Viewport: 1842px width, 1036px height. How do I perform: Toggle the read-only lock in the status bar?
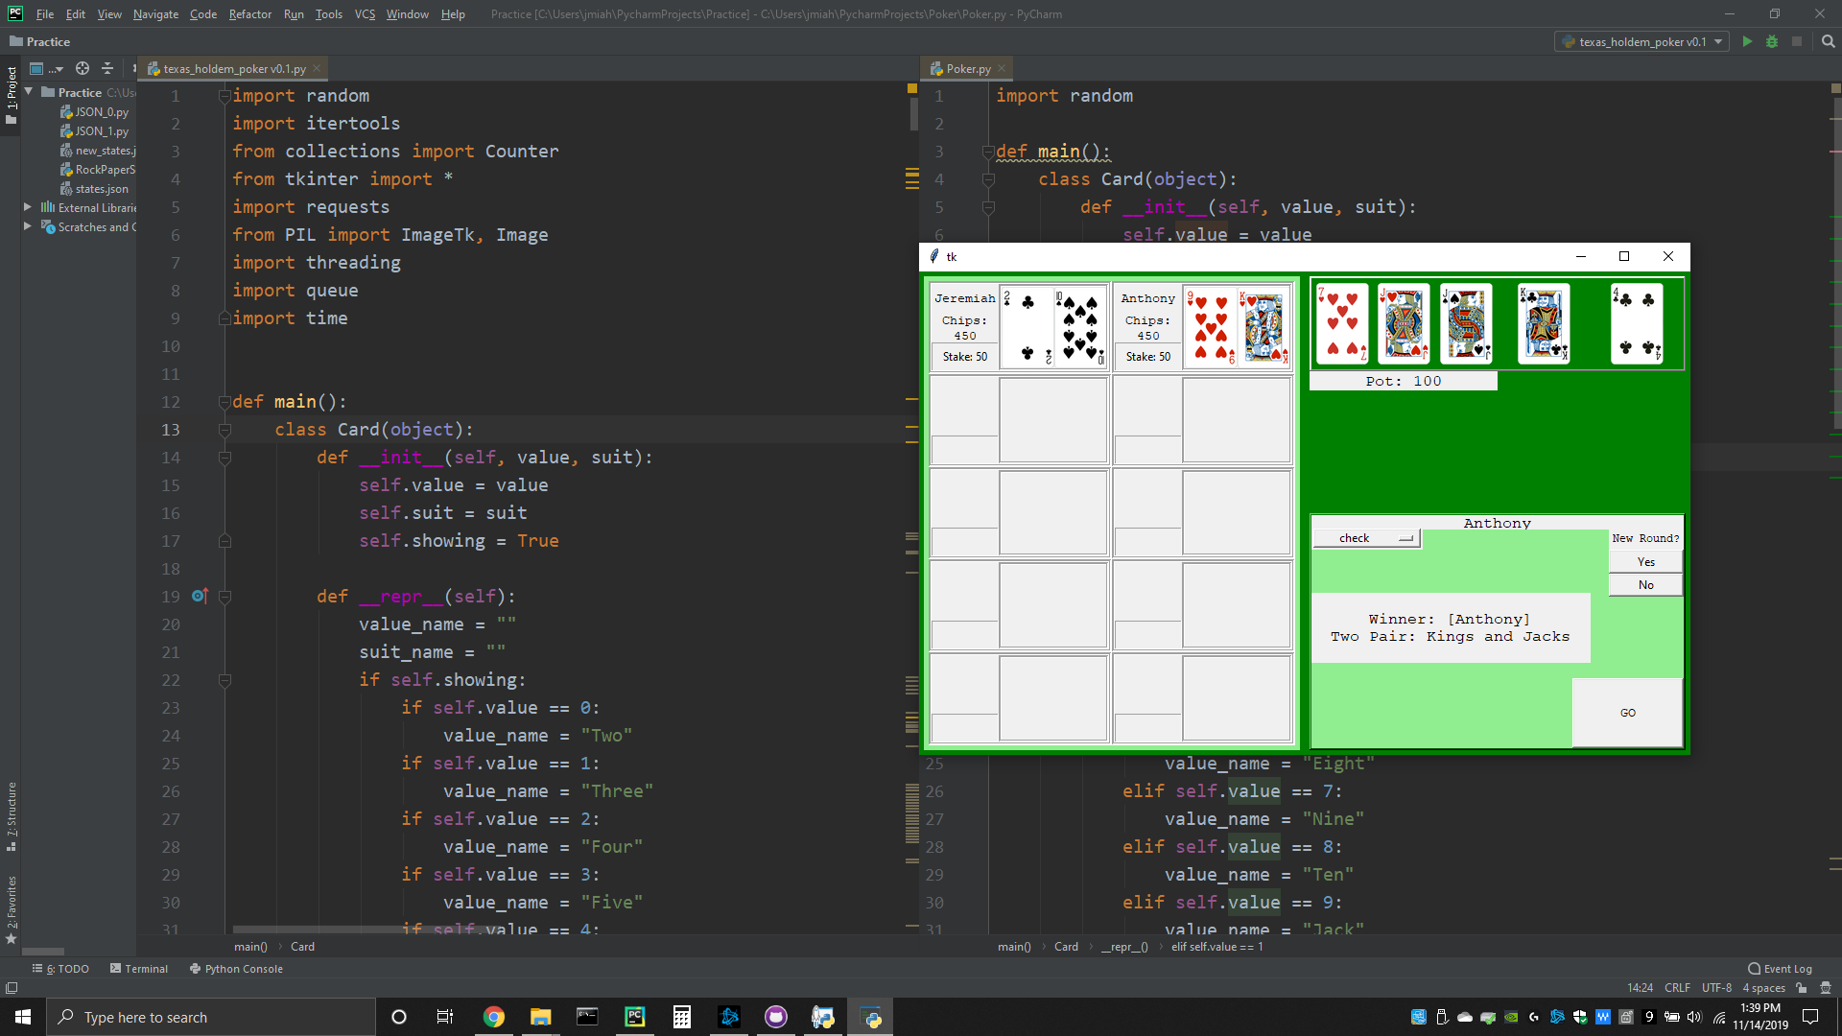click(x=1800, y=987)
